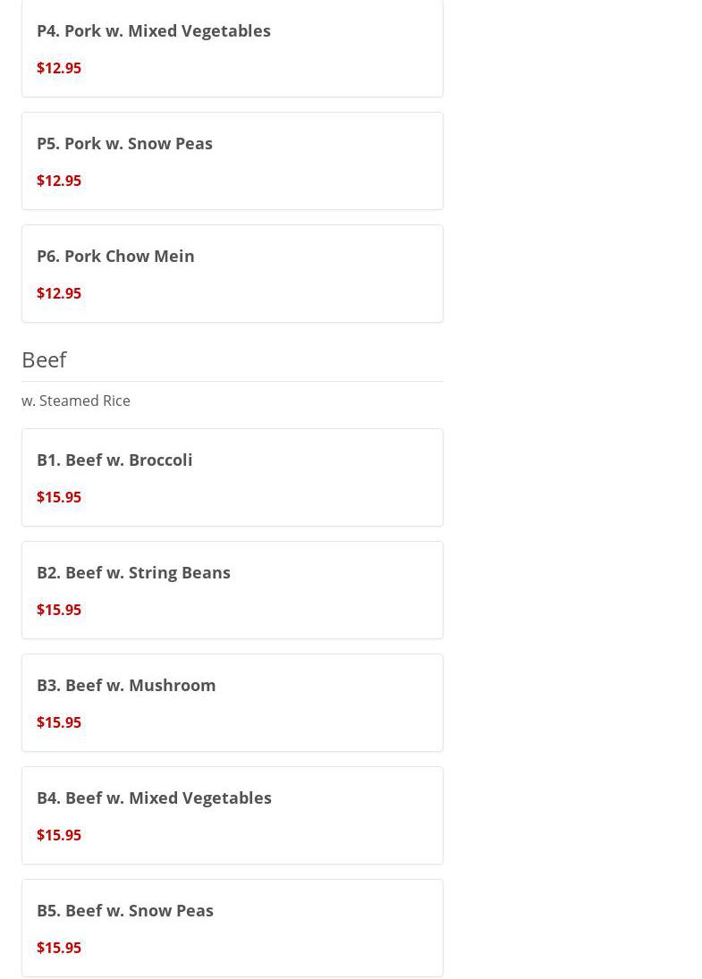
Task: Open B4. Beef w. Mixed Vegetables
Action: 154,798
